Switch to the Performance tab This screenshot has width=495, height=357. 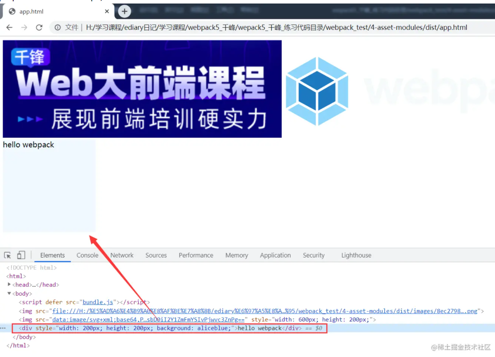[x=196, y=255]
